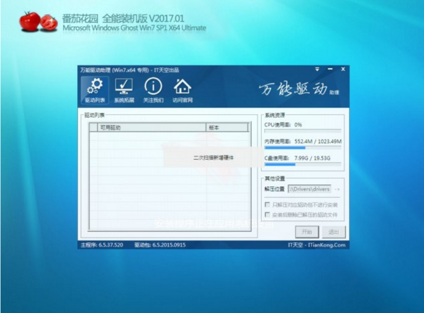This screenshot has height=313, width=424.
Task: Click the 主程序 version 6.5.37.520 text
Action: tap(102, 245)
